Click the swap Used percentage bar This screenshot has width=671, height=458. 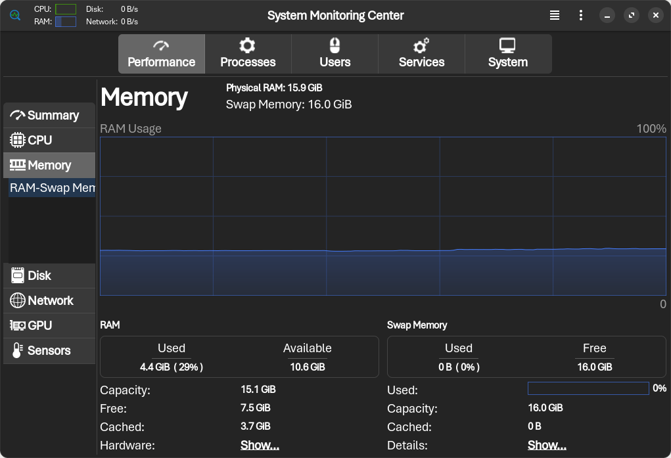pyautogui.click(x=588, y=388)
